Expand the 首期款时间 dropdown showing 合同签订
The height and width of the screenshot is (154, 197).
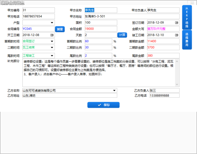tap(52, 41)
